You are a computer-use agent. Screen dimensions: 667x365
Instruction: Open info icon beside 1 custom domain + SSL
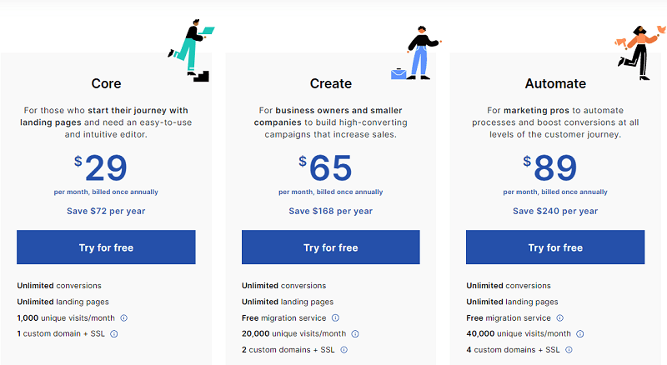[x=114, y=334]
